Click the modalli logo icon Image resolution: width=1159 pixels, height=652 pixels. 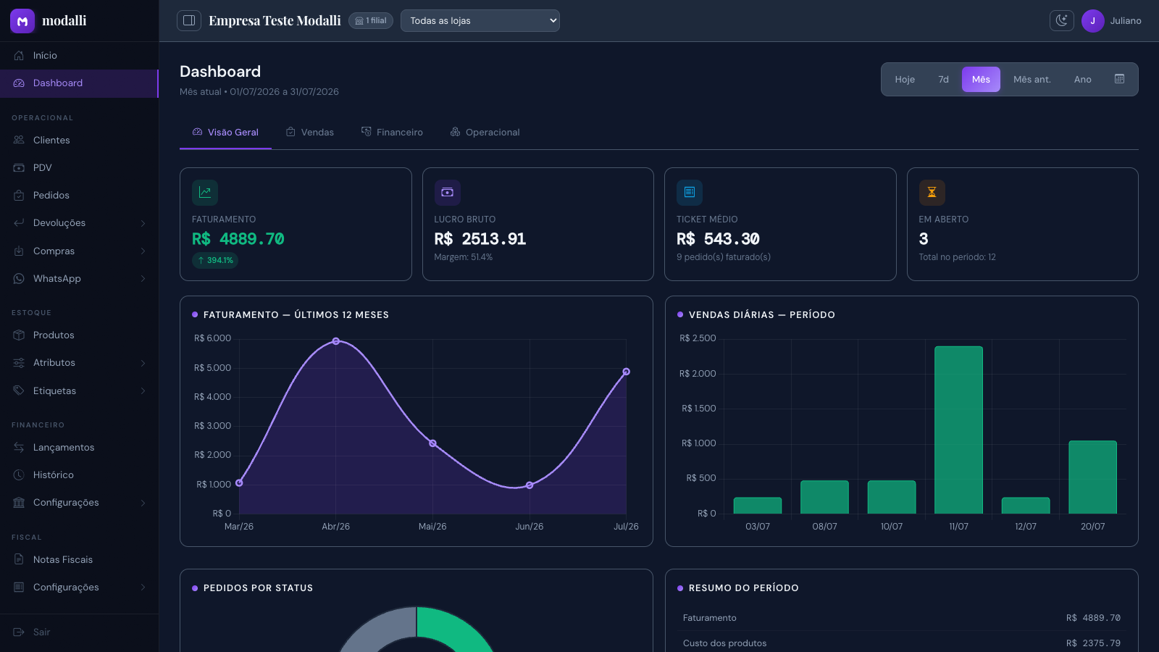[x=22, y=21]
